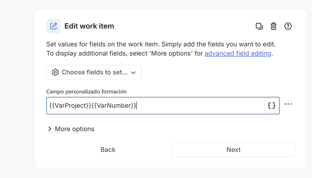This screenshot has width=312, height=178.
Task: Follow the advanced field editing link
Action: tap(238, 53)
